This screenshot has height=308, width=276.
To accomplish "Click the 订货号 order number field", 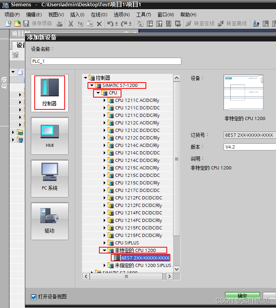I will click(250, 135).
